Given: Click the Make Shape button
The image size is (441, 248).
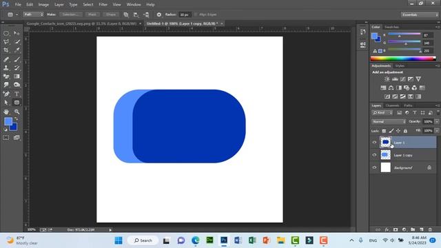Looking at the screenshot, I should (x=111, y=14).
